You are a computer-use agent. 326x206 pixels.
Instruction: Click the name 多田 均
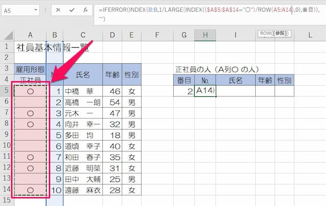79,135
